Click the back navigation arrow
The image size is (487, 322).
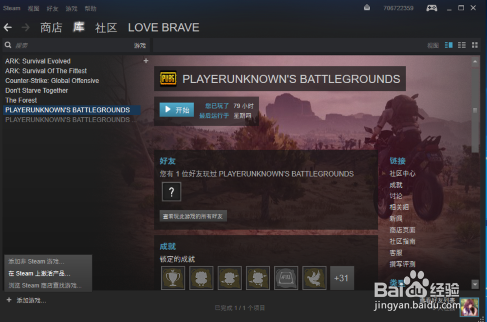[8, 28]
